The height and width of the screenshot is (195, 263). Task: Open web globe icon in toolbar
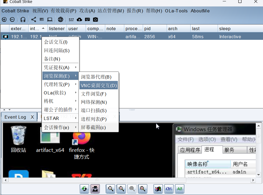(61, 20)
